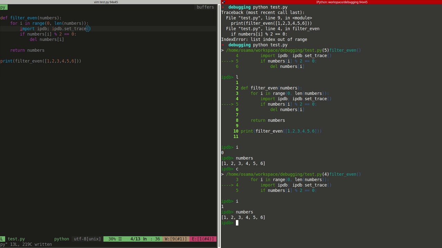Image resolution: width=442 pixels, height=248 pixels.
Task: Click the 'E:[1(#4)]' errors indicator
Action: tap(203, 239)
